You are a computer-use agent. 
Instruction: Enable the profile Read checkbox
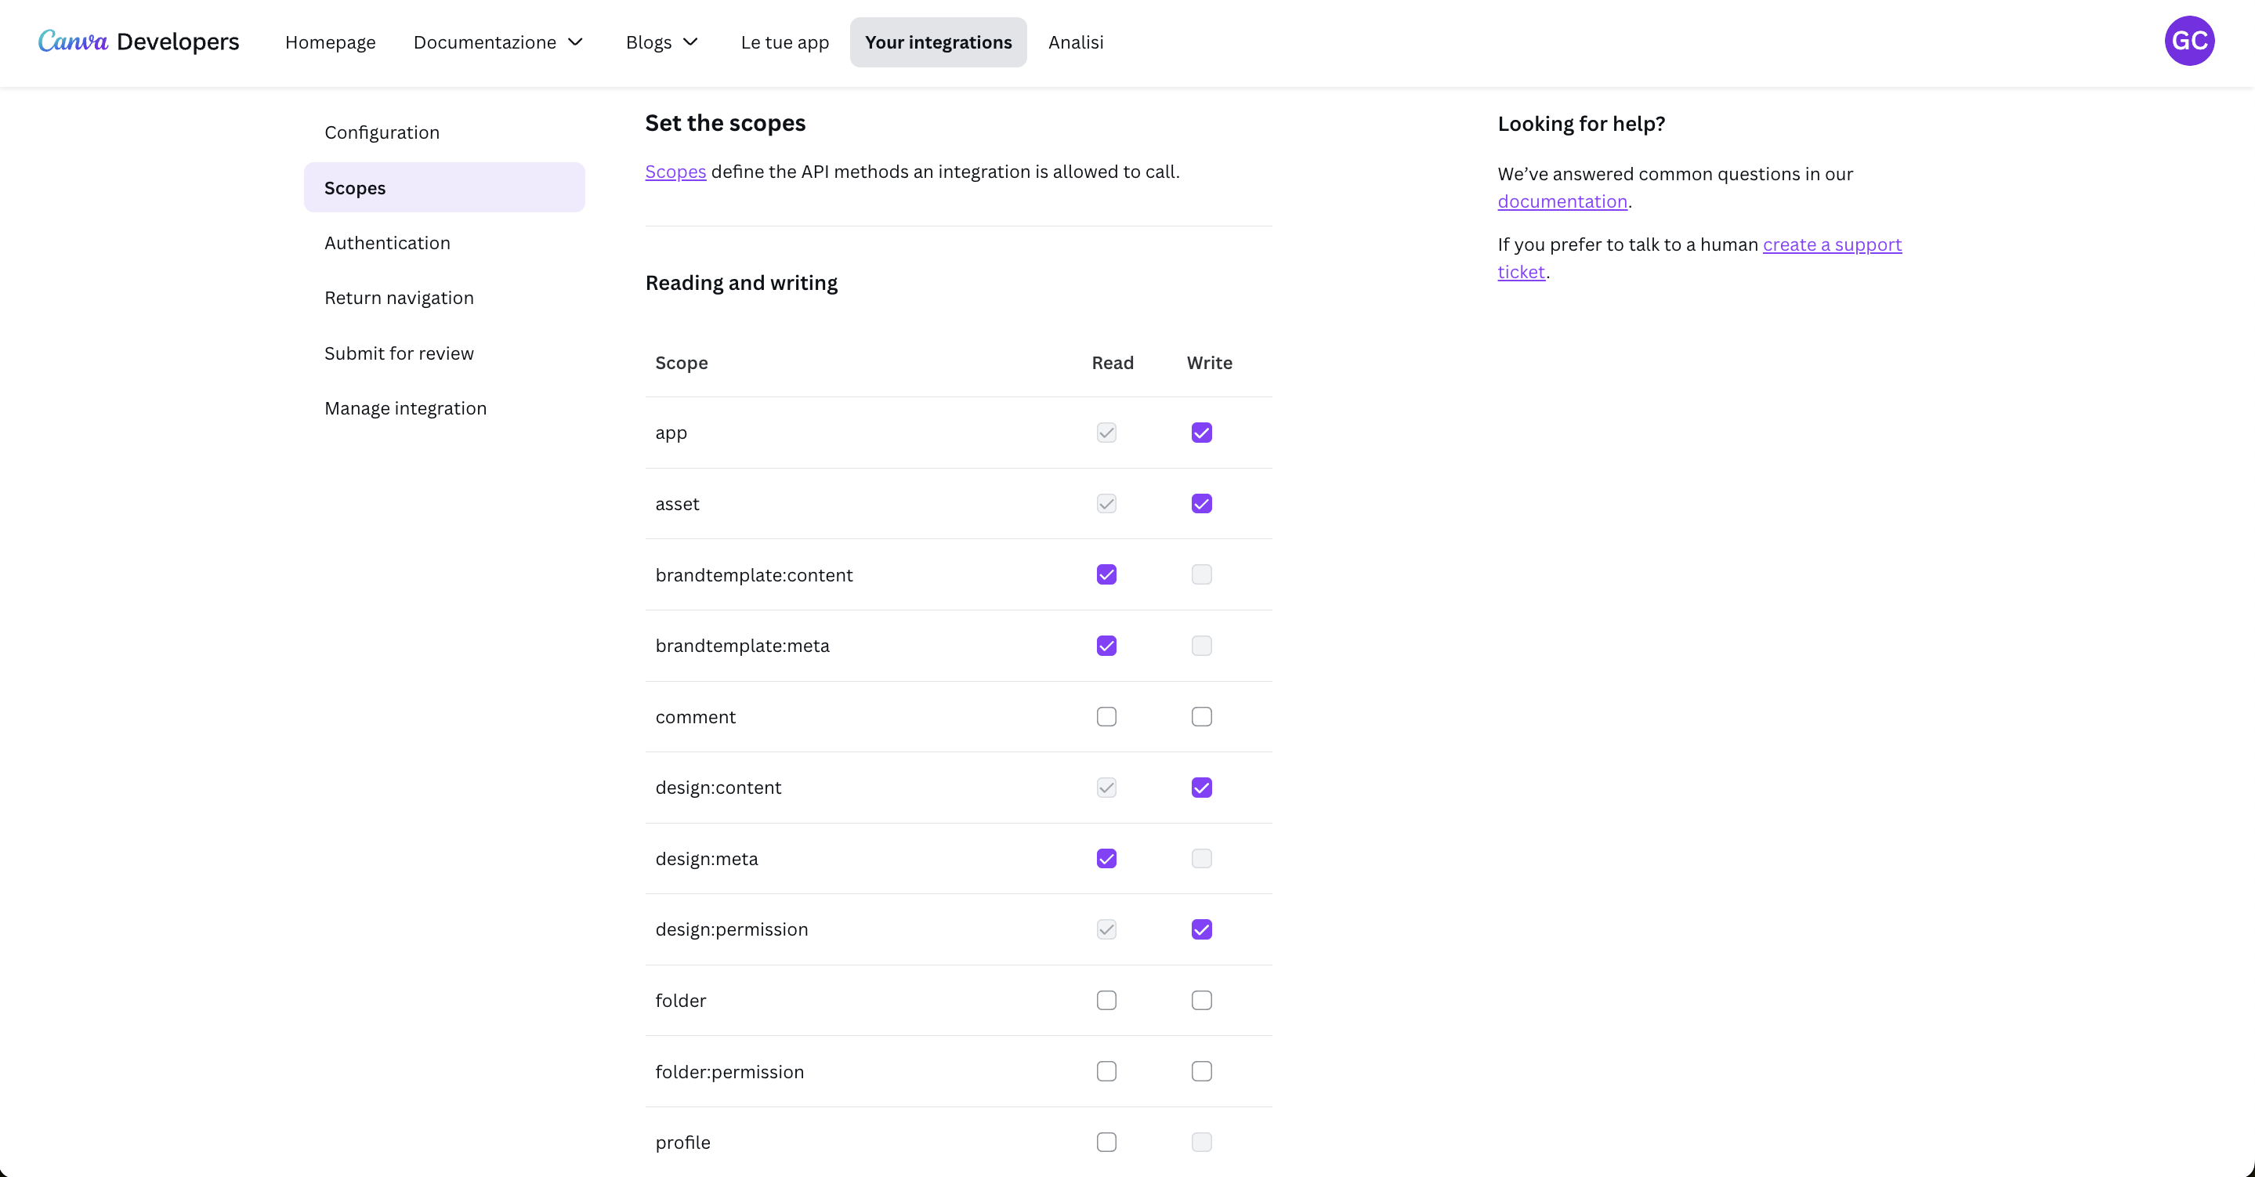[1106, 1142]
